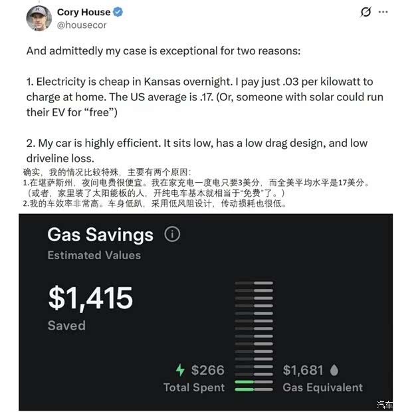Click the $1,415 saved amount

coord(90,298)
